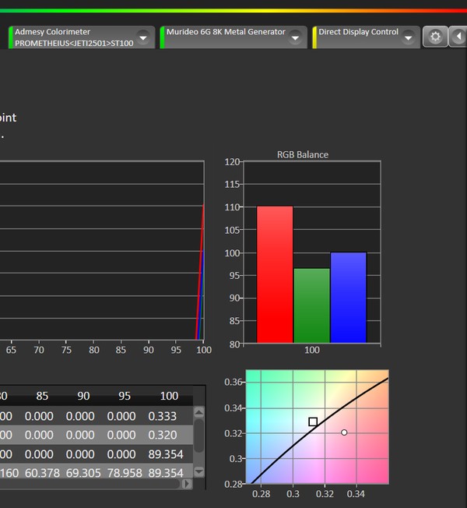Click the square target marker in CIE chart
467x508 pixels.
tap(313, 422)
